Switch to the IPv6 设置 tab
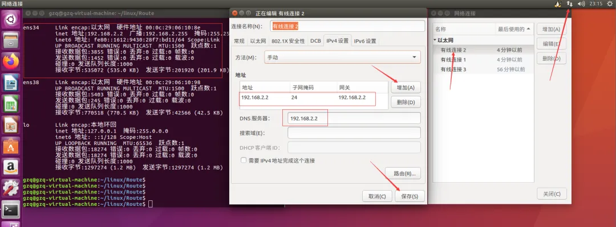 click(365, 41)
